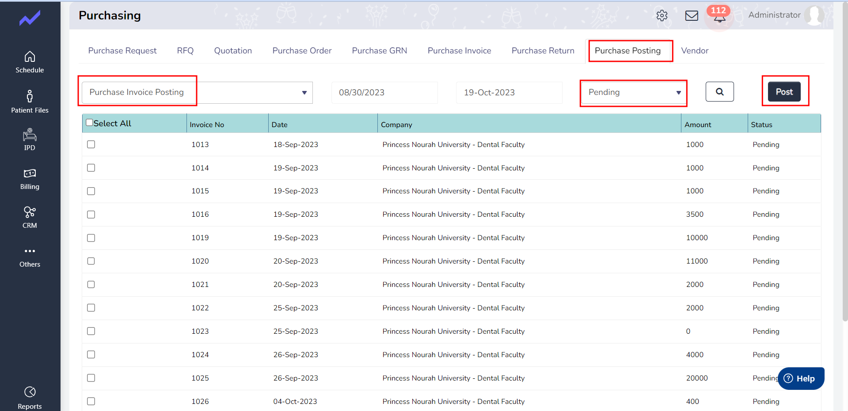This screenshot has height=411, width=848.
Task: Check the box for invoice 1025
Action: 91,378
